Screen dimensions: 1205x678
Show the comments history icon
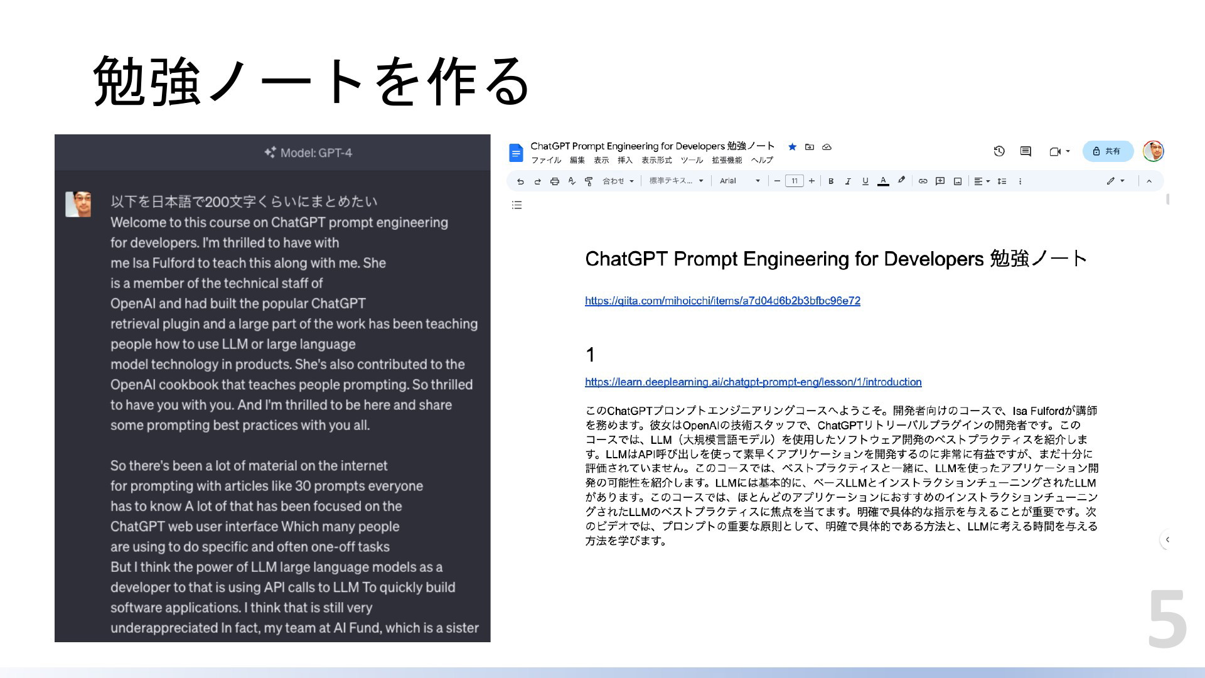click(x=1026, y=151)
